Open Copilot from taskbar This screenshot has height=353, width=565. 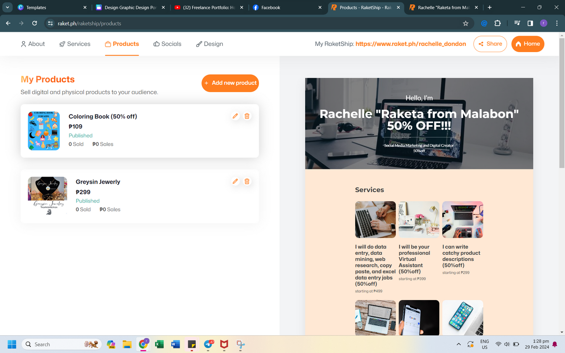(x=111, y=344)
